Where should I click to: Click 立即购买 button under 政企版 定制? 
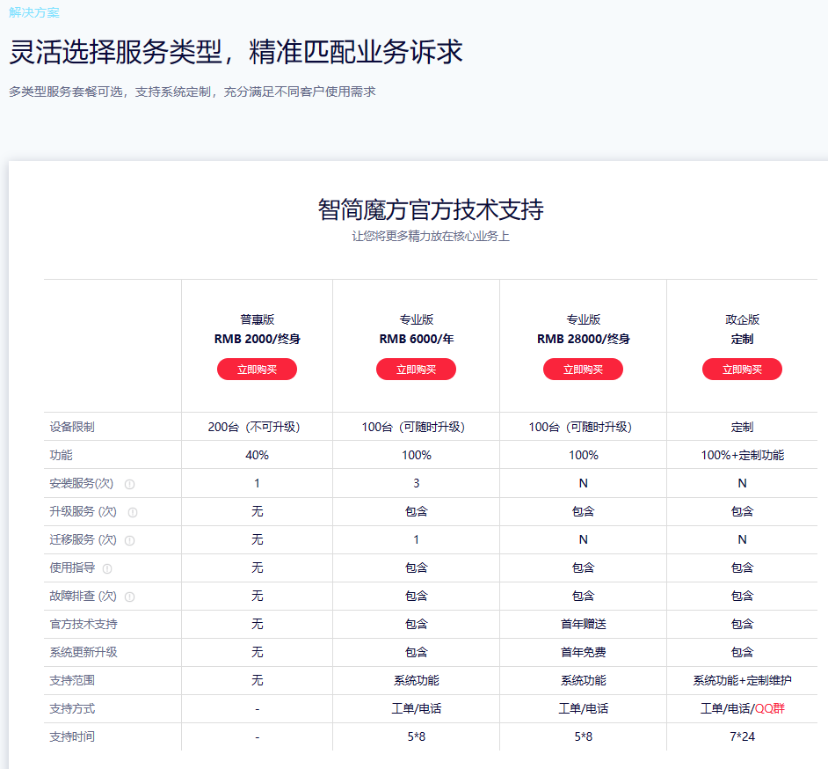coord(742,370)
